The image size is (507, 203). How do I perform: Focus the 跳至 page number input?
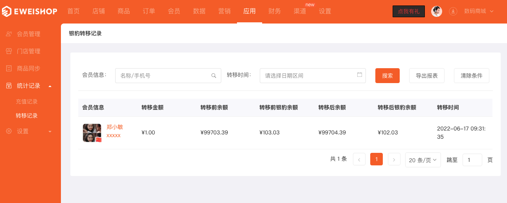click(472, 160)
